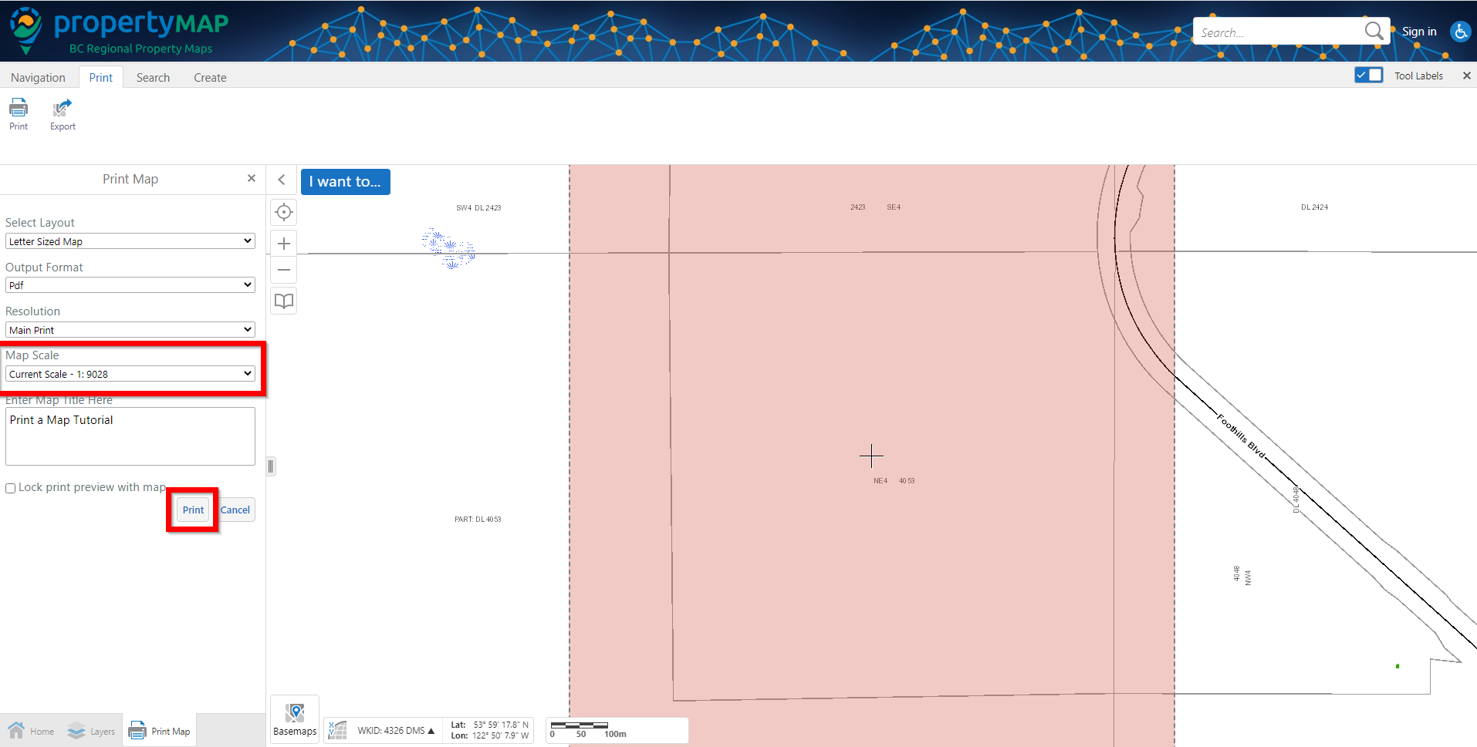
Task: Click the Export toolbar icon
Action: coord(63,114)
